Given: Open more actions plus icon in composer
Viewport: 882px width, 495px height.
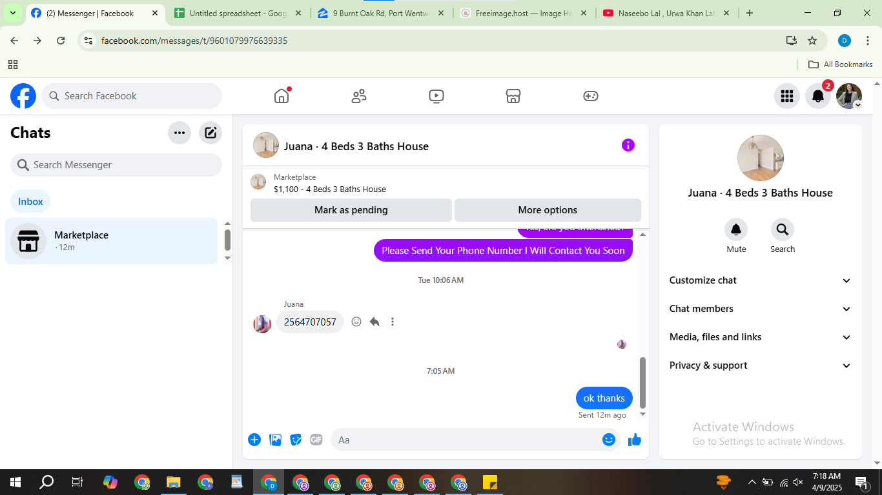Looking at the screenshot, I should [x=254, y=440].
